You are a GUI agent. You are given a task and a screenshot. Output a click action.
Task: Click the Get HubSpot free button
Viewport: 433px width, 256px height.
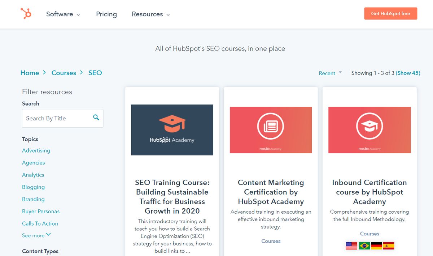tap(390, 13)
